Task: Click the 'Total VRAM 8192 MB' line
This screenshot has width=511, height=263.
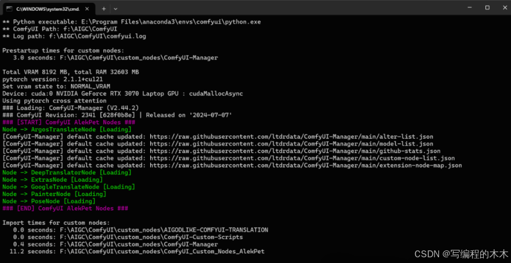Action: pyautogui.click(x=70, y=72)
